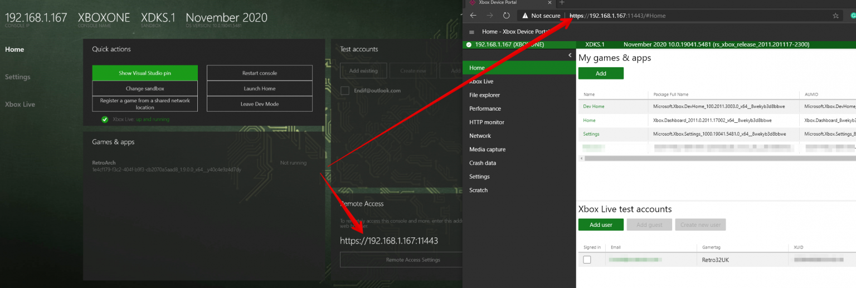
Task: Click the connected checkmark status icon
Action: pos(469,44)
